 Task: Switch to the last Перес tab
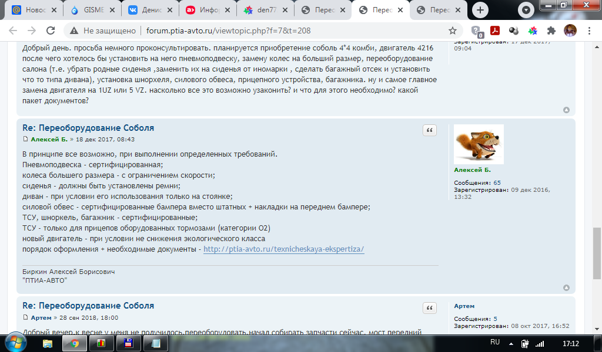439,10
